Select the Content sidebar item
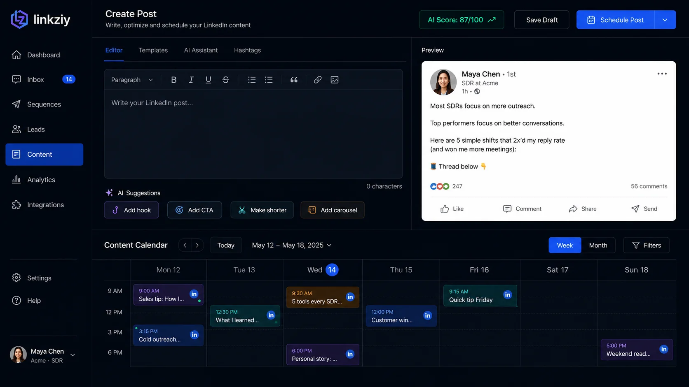 (x=45, y=154)
